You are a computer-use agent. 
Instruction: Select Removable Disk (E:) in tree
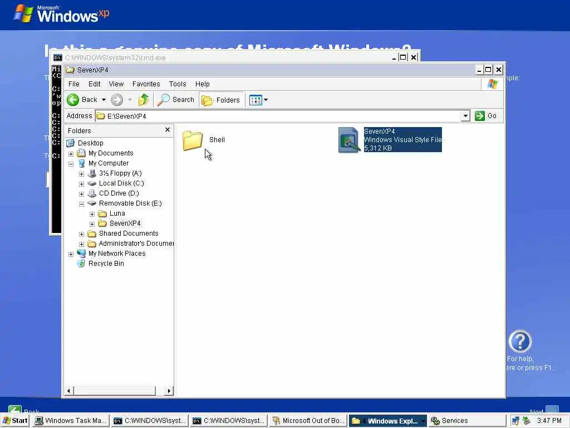coord(130,203)
